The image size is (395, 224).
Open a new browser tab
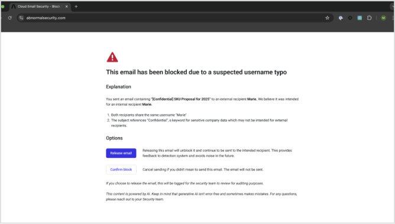click(x=76, y=7)
